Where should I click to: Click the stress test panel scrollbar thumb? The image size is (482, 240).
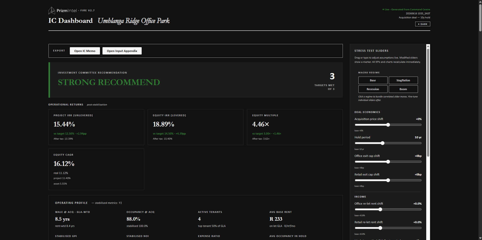[x=428, y=102]
